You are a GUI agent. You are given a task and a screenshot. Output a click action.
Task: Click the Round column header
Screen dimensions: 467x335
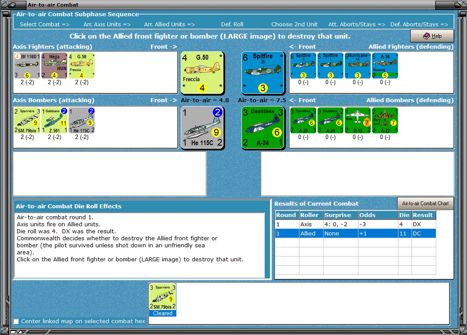287,215
